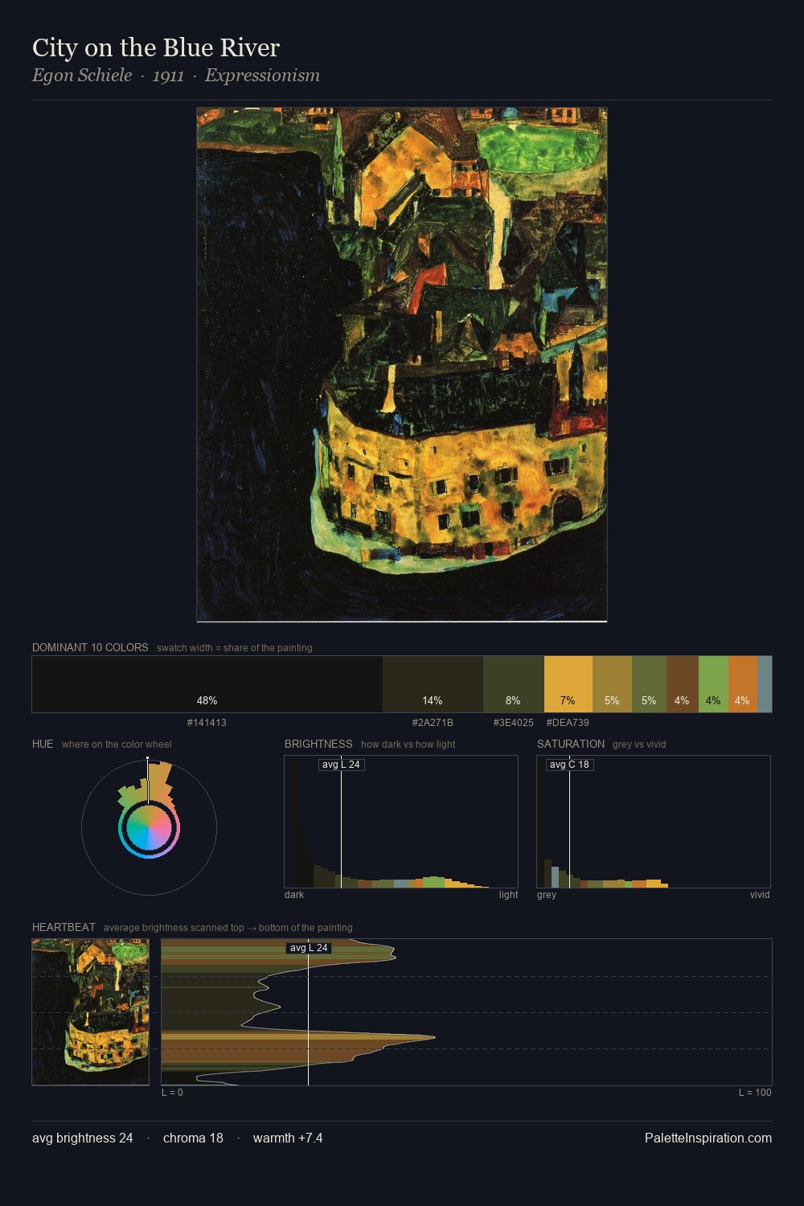Click the "L = 100" axis label
The image size is (804, 1206).
click(755, 1093)
